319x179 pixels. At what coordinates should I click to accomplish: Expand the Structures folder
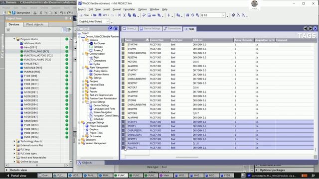[79, 140]
